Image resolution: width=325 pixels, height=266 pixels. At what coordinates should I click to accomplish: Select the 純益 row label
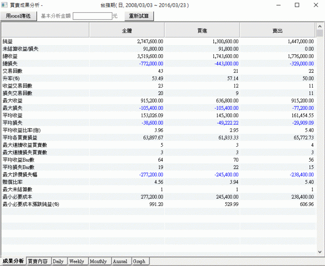[8, 42]
